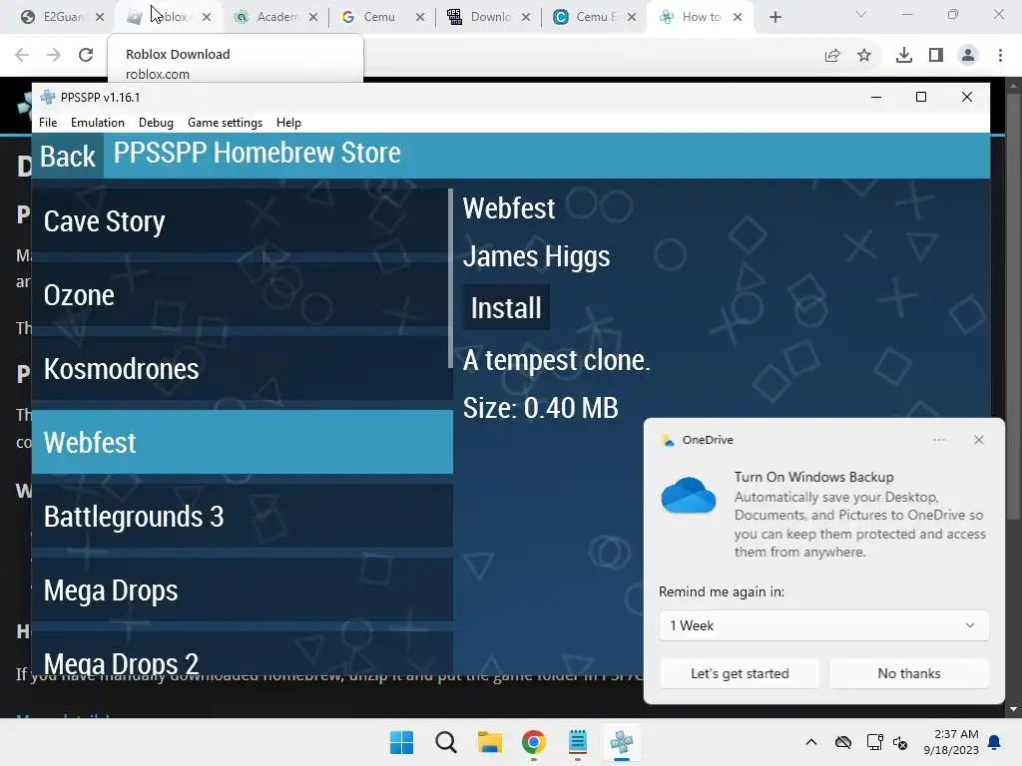Select the highlighted Webfest list entry
Viewport: 1022px width, 766px height.
242,442
